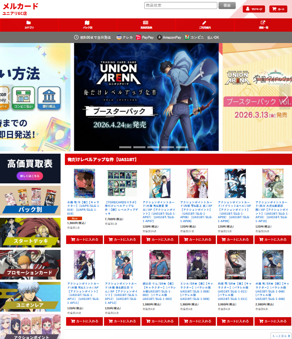Add 朝比奈 りん/SR★ card to cart
292x339 pixels.
pyautogui.click(x=160, y=321)
